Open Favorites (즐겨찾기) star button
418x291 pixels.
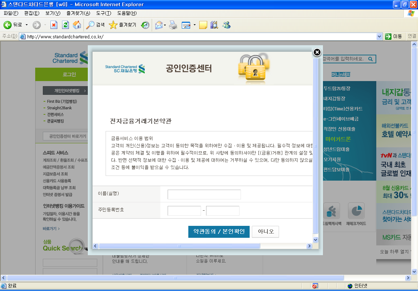123,25
